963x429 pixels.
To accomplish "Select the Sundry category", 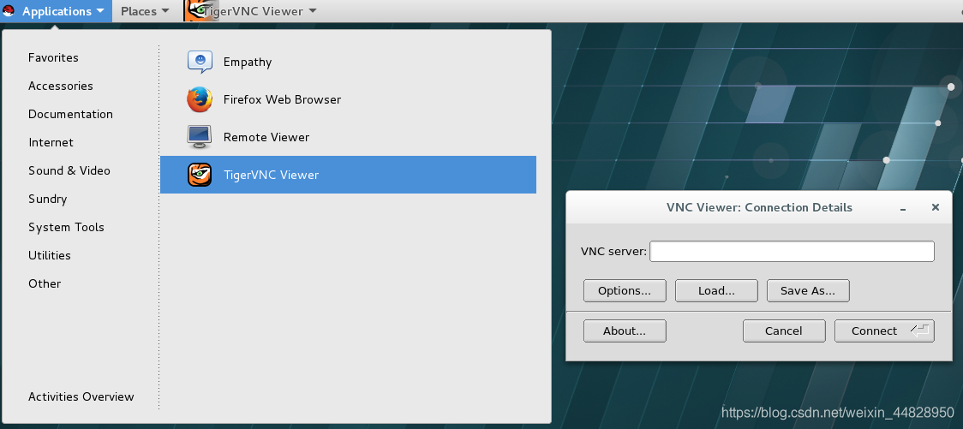I will (48, 199).
